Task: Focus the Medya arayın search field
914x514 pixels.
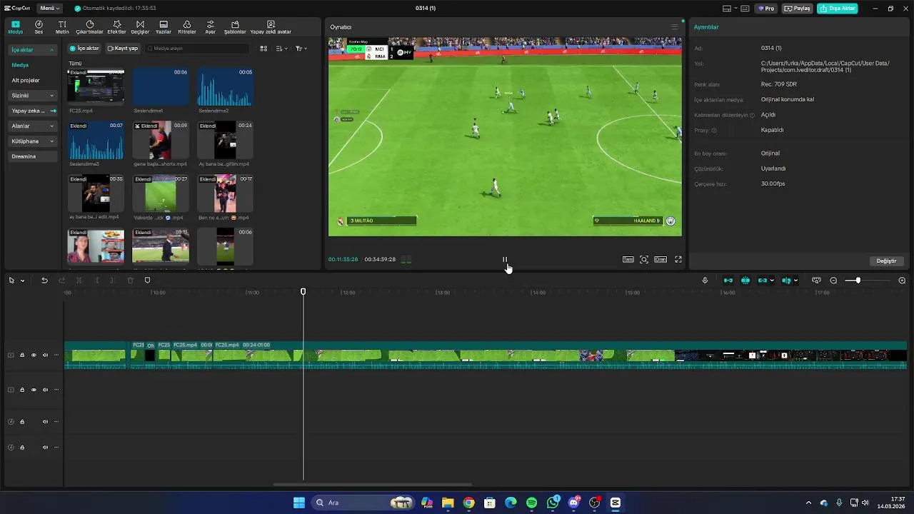Action: 197,49
